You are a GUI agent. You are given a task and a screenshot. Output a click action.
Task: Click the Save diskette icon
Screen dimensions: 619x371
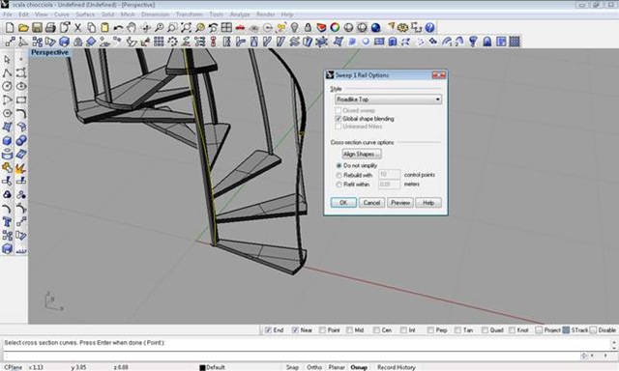(37, 27)
